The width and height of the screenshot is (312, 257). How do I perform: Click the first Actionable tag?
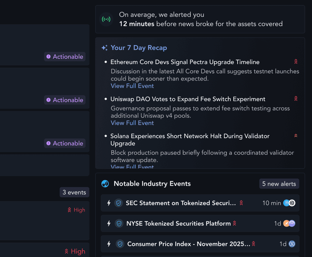pos(65,57)
